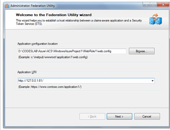This screenshot has height=130, width=170.
Task: Click the greyed-out maximize window button
Action: 153,5
